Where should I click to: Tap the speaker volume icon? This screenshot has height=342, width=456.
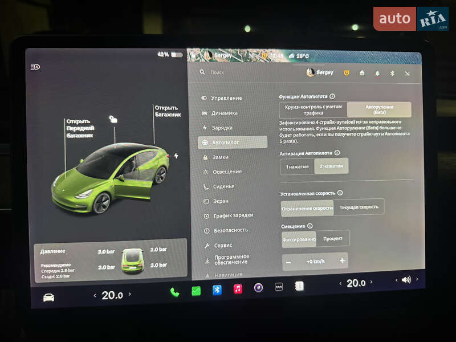pos(406,279)
